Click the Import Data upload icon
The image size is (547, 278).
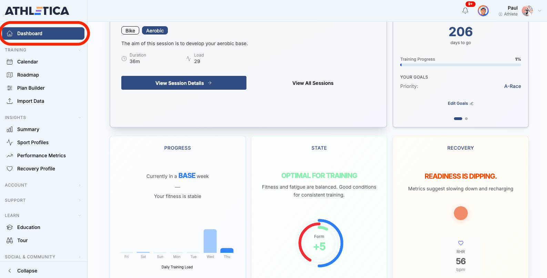[10, 101]
